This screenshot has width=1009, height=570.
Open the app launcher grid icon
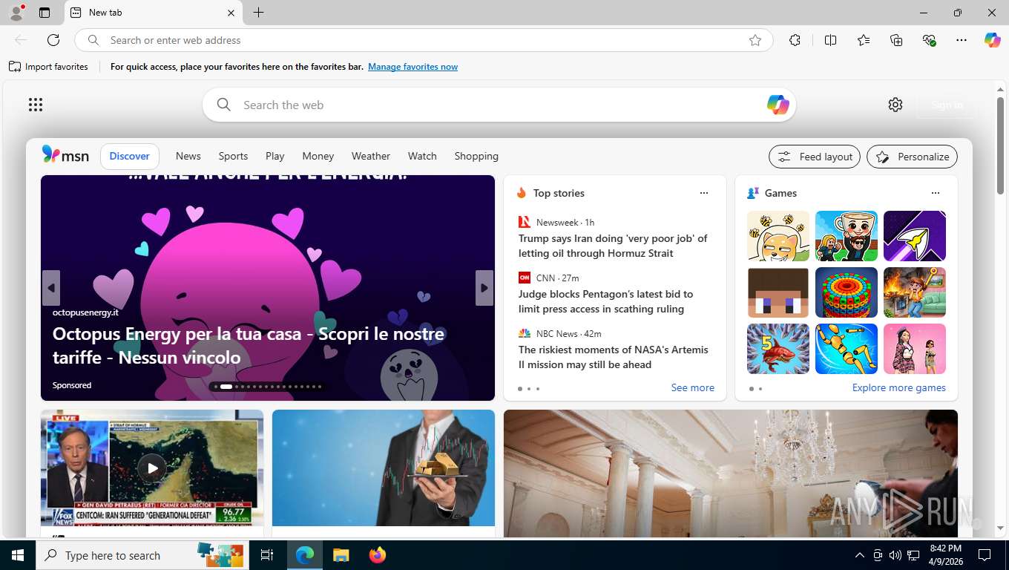click(36, 105)
